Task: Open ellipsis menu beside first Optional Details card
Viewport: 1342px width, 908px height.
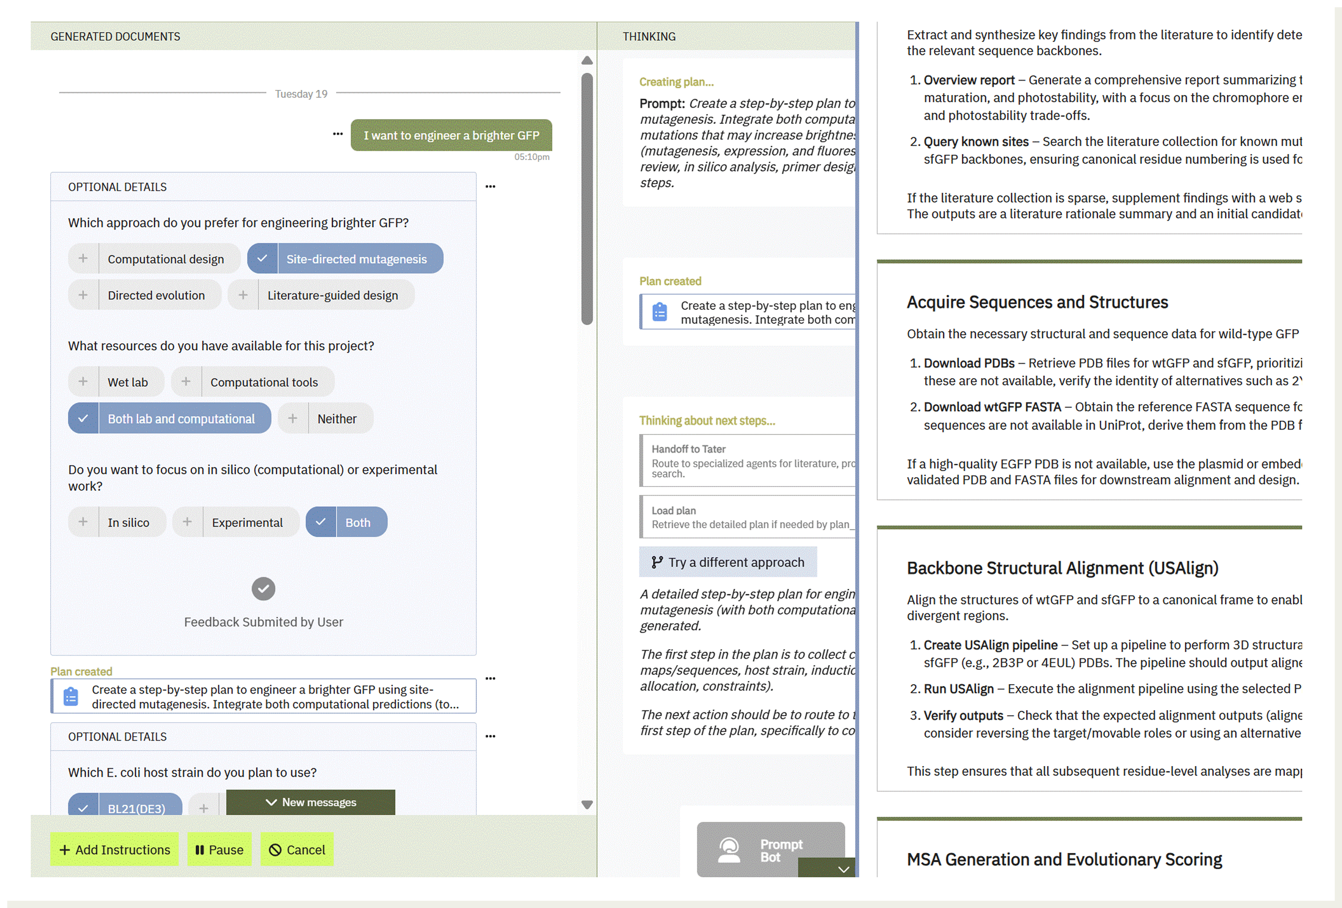Action: (490, 187)
